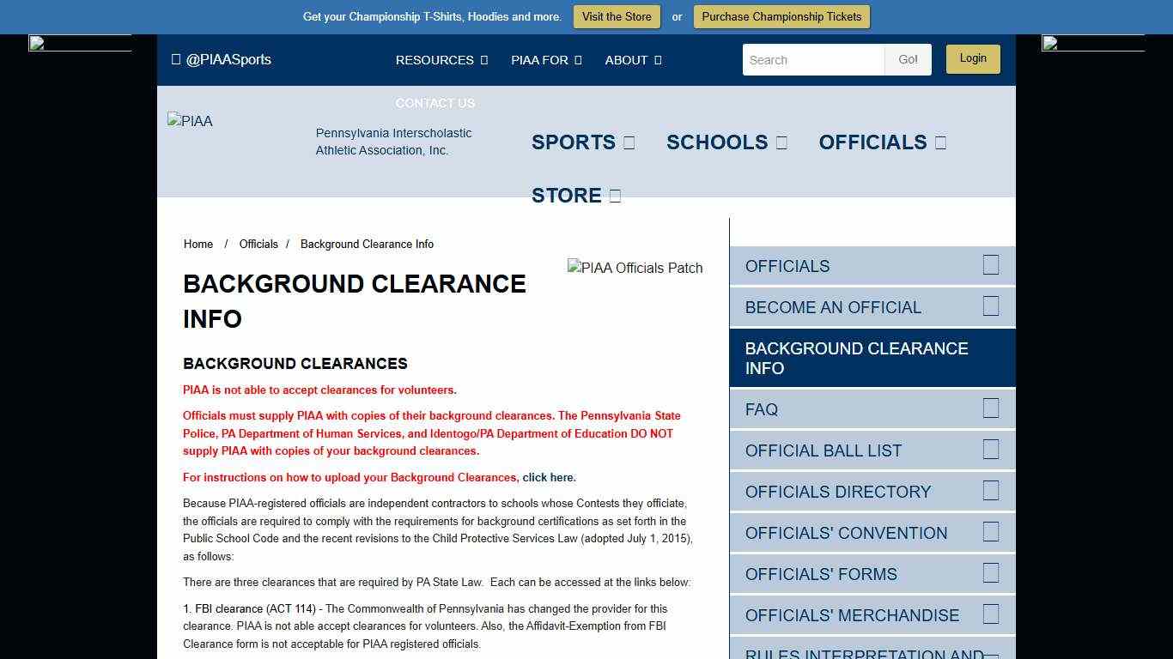
Task: Click the square icon beside OFFICIAL BALL LIST
Action: click(990, 450)
